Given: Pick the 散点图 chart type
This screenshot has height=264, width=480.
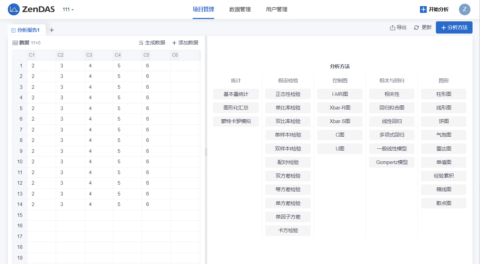Looking at the screenshot, I should click(x=443, y=203).
